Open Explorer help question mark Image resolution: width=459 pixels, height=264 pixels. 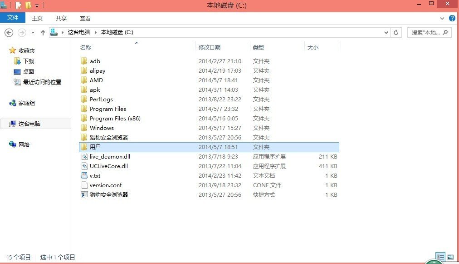[x=452, y=18]
